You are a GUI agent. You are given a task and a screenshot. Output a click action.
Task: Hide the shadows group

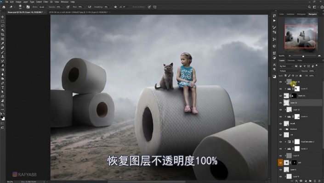(x=280, y=129)
